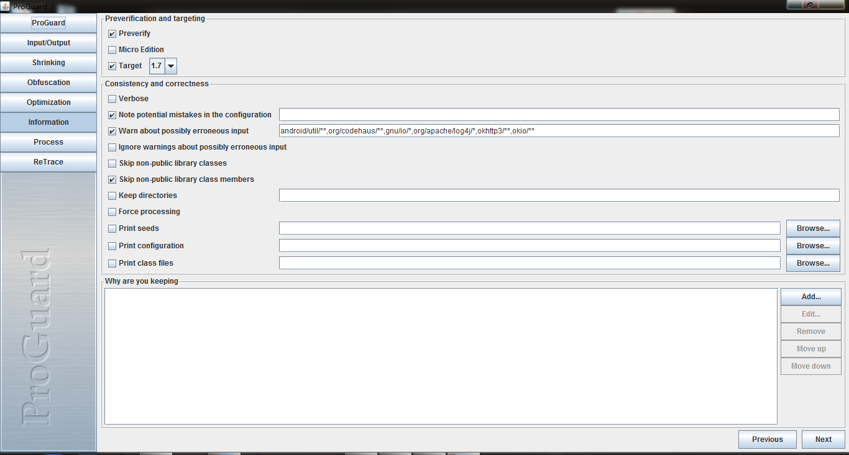
Task: Check Ignore warnings about possibly erroneous input
Action: (x=112, y=147)
